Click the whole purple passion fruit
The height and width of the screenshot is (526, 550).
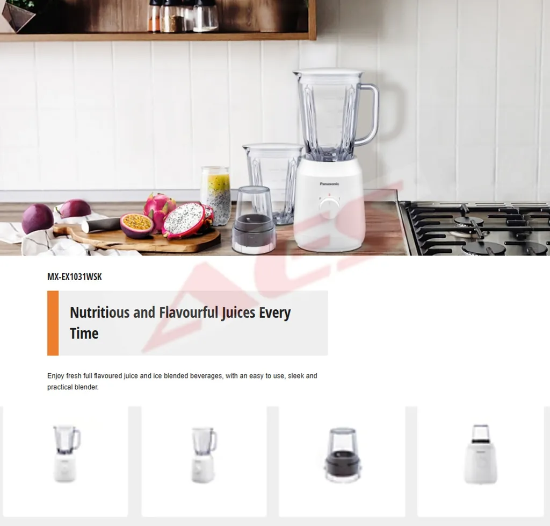tap(38, 219)
